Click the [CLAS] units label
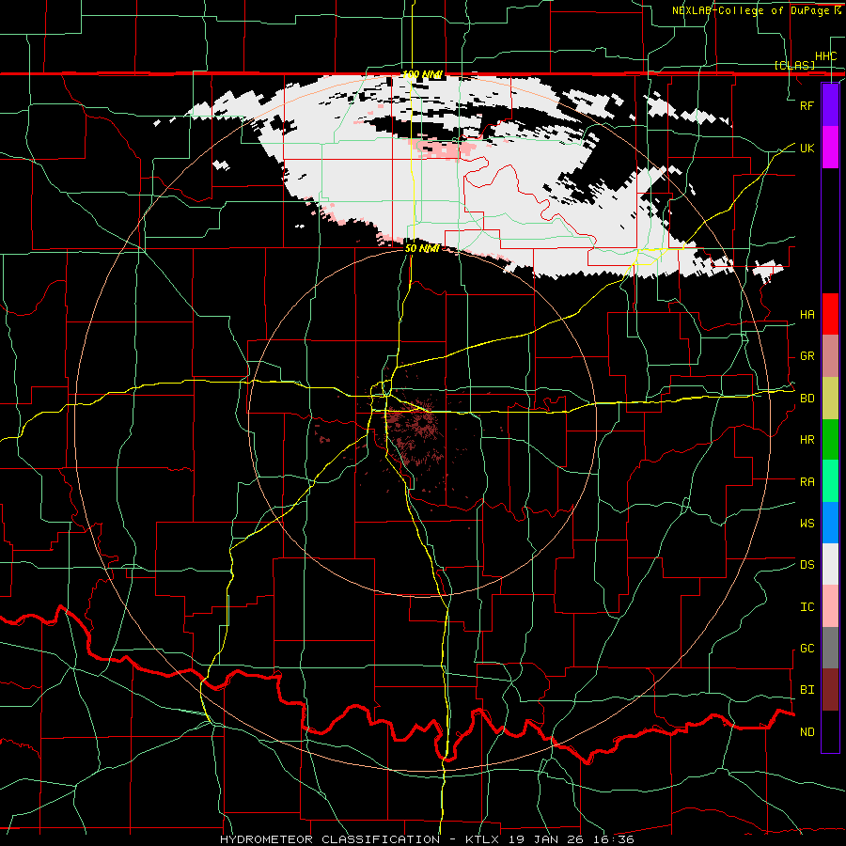Viewport: 846px width, 846px height. click(794, 65)
